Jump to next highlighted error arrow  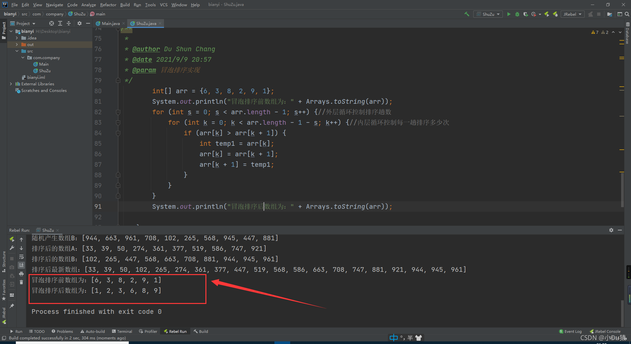(x=620, y=32)
